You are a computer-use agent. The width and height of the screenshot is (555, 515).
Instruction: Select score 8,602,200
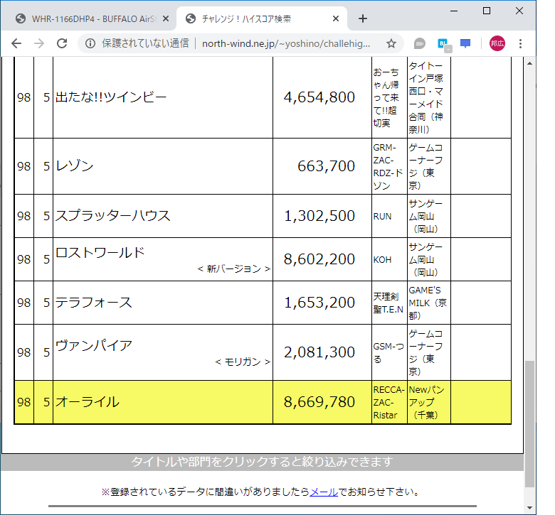coord(319,259)
